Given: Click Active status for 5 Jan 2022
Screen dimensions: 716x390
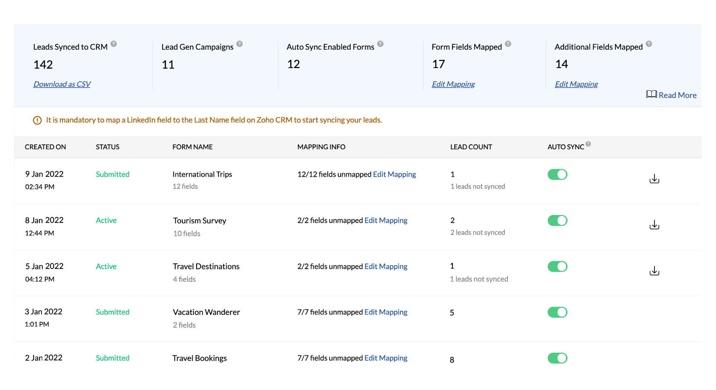Looking at the screenshot, I should (x=106, y=266).
